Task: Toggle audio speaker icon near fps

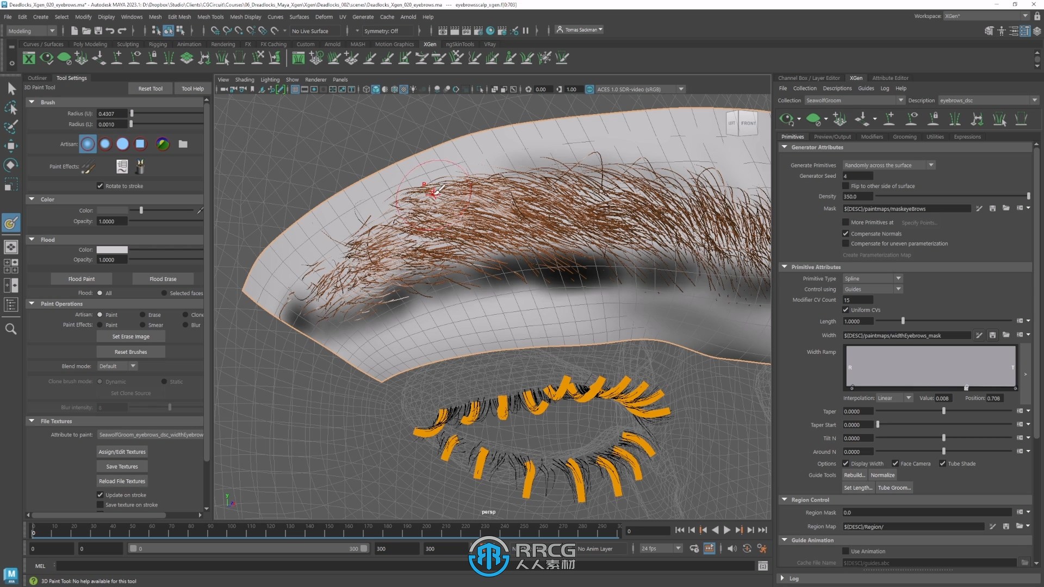Action: coord(732,548)
